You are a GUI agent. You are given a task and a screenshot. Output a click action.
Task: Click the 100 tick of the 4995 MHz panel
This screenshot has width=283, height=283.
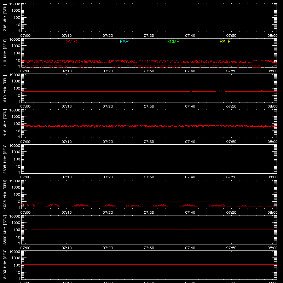[17, 195]
